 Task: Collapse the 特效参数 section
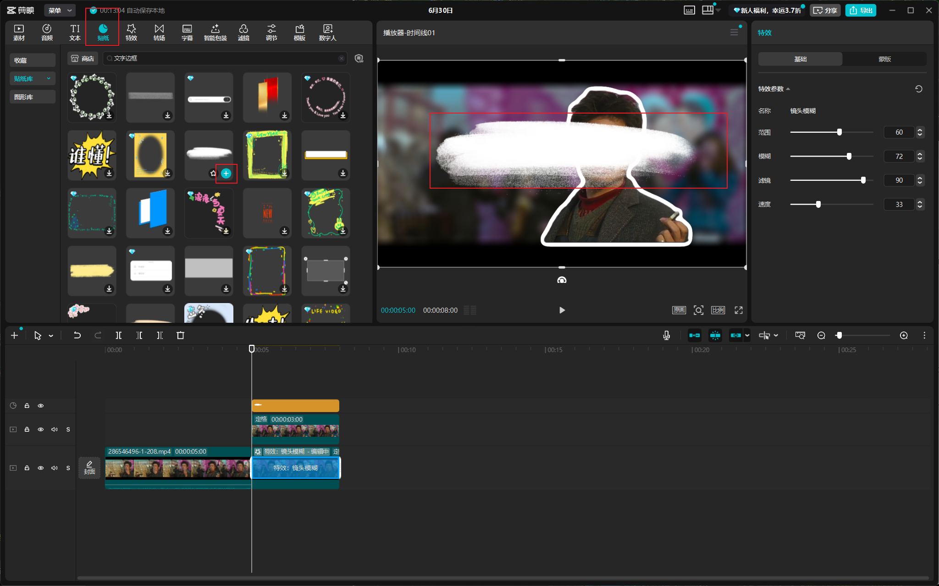774,89
